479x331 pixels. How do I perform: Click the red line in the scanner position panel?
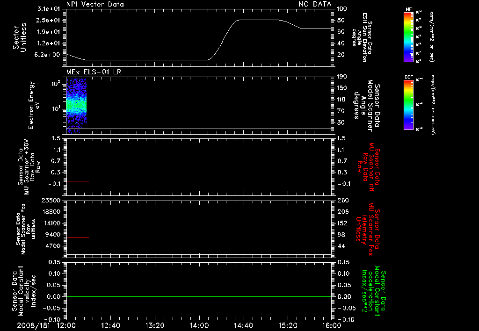point(78,237)
